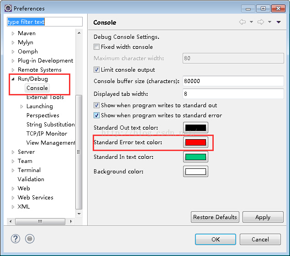Open the Perspectives preference page

tap(43, 115)
